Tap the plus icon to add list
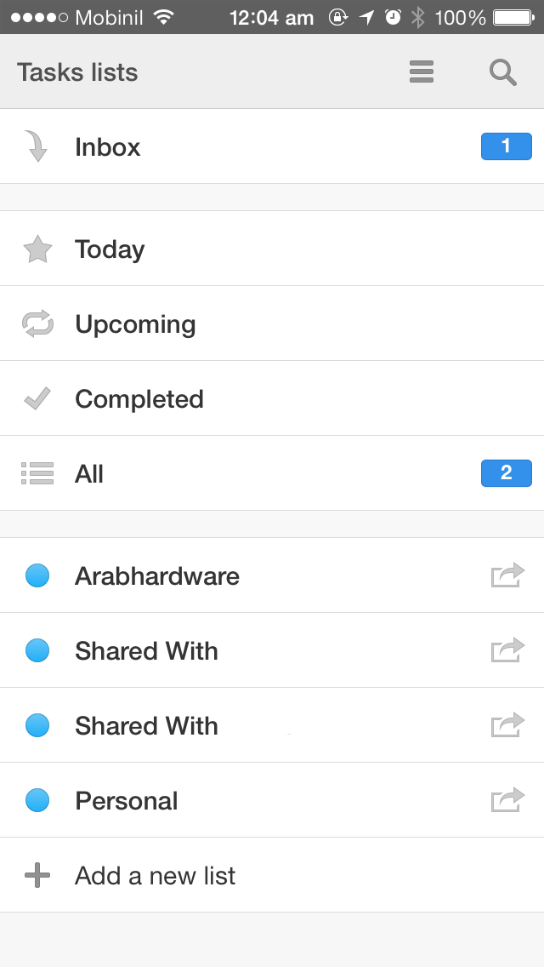This screenshot has height=967, width=544. click(37, 875)
